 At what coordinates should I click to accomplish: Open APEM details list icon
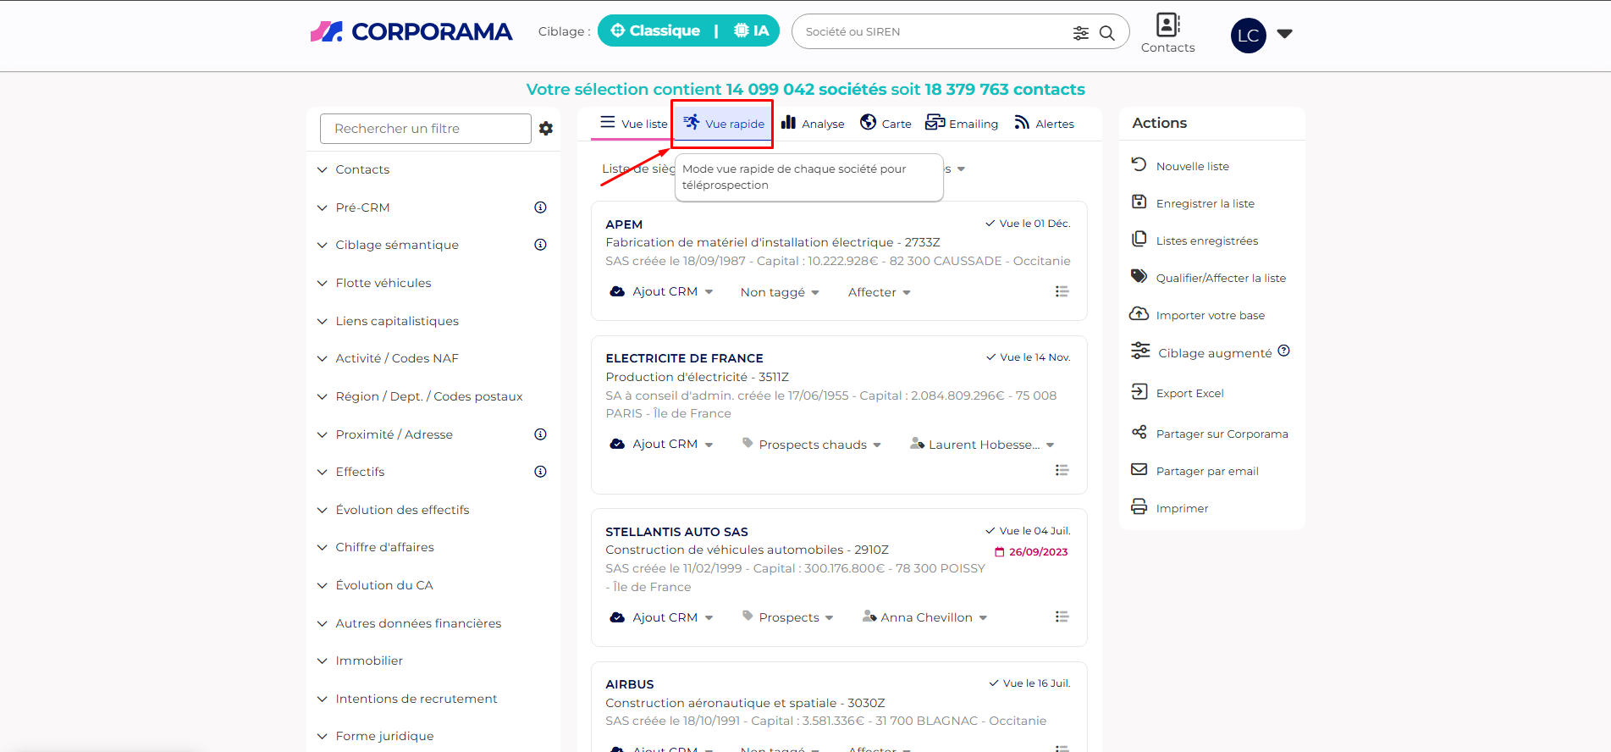(x=1062, y=291)
